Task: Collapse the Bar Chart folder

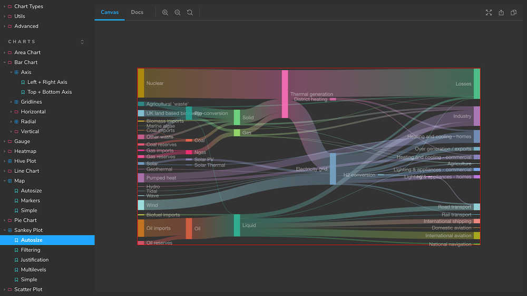Action: tap(5, 63)
